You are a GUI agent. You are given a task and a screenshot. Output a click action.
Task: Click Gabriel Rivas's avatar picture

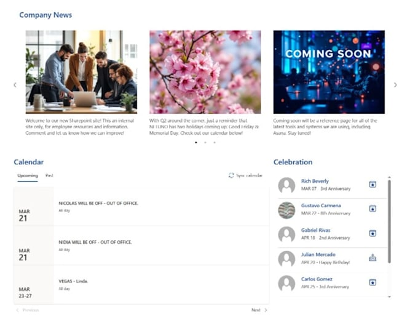(286, 234)
